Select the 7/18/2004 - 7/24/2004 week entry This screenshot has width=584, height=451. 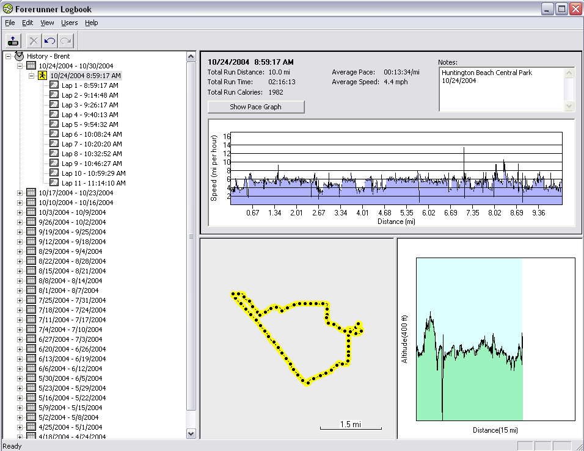72,310
